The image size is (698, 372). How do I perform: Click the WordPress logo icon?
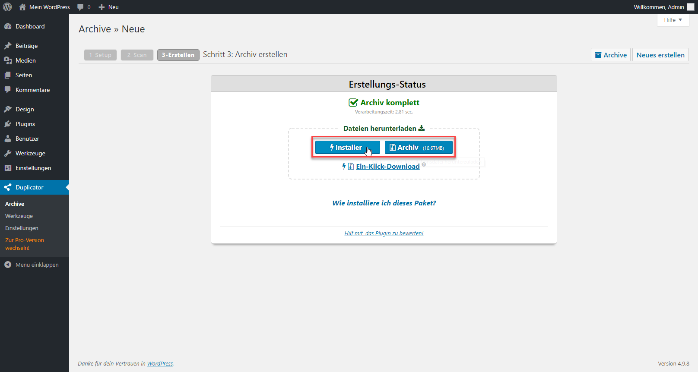click(7, 7)
